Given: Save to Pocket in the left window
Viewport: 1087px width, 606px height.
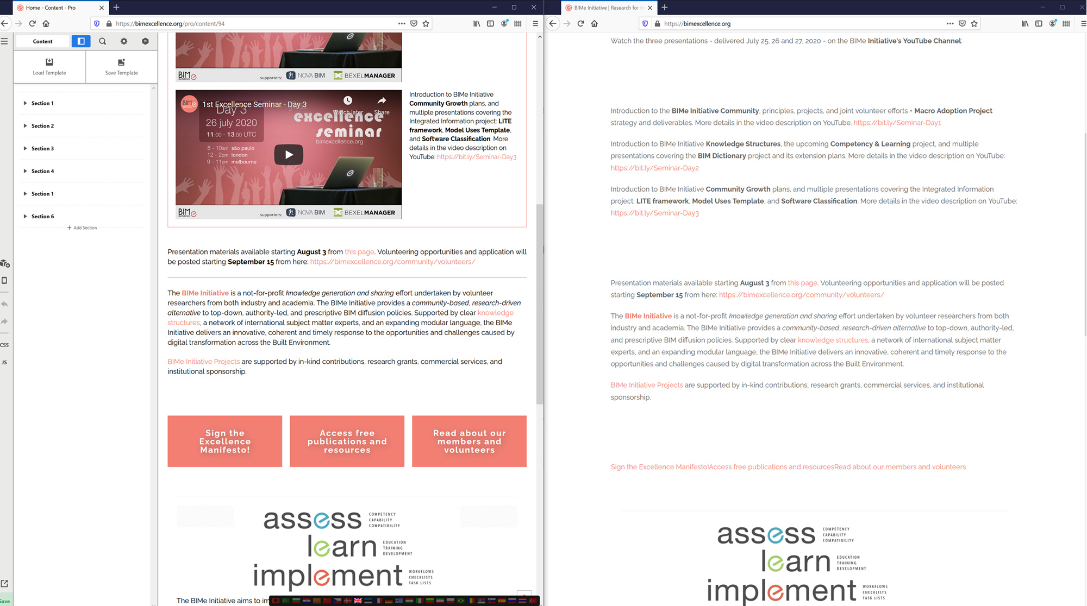Looking at the screenshot, I should pyautogui.click(x=414, y=23).
